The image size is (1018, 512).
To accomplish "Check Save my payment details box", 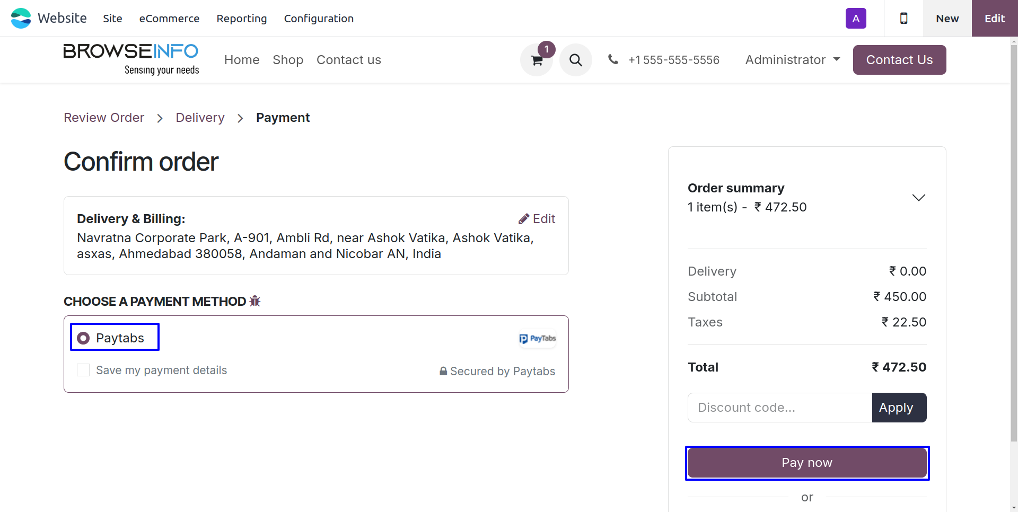I will tap(83, 370).
